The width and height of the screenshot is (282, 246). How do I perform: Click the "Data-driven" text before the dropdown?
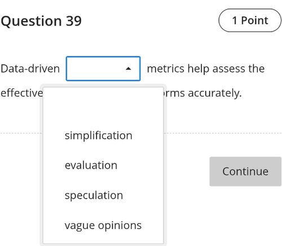(x=30, y=68)
